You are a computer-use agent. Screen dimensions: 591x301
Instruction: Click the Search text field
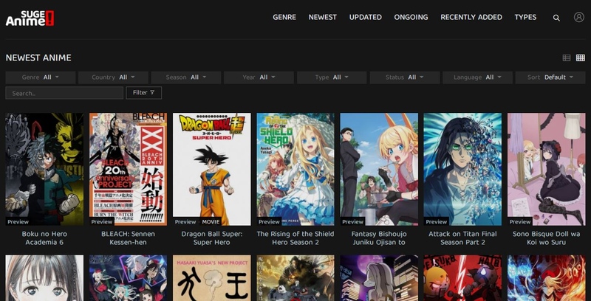(x=64, y=93)
